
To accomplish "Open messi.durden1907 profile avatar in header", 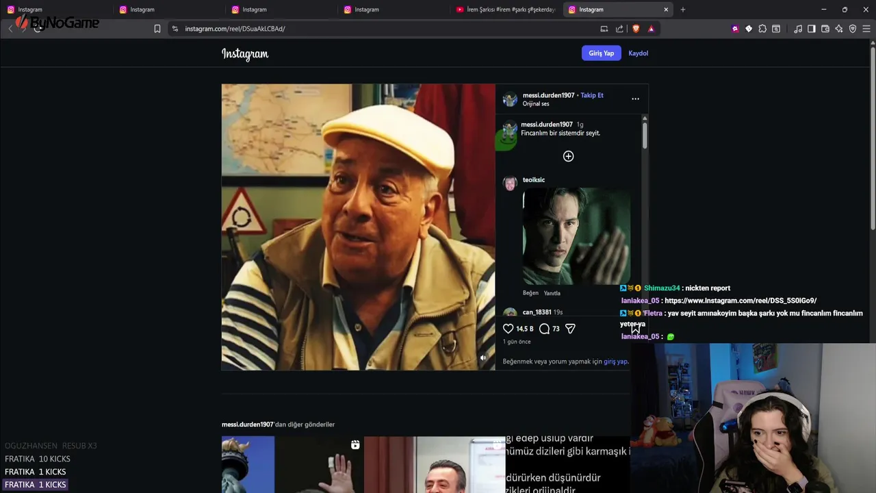I will pos(510,99).
